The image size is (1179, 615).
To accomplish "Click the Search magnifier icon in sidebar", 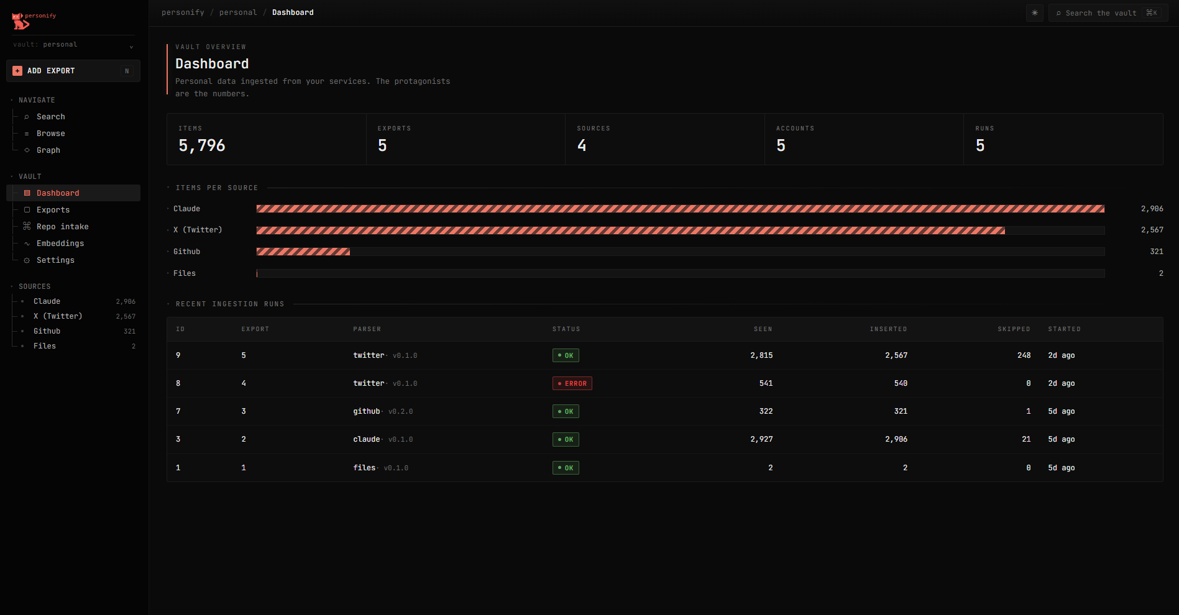I will click(x=27, y=117).
